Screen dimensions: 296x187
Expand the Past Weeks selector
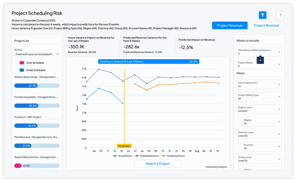[x=259, y=51]
